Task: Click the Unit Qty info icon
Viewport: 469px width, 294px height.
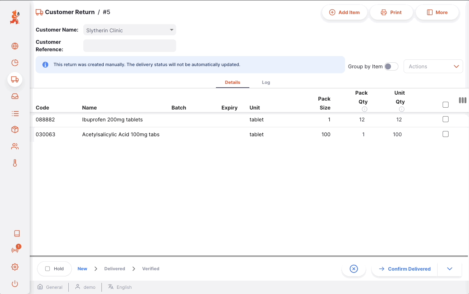Action: pos(402,109)
